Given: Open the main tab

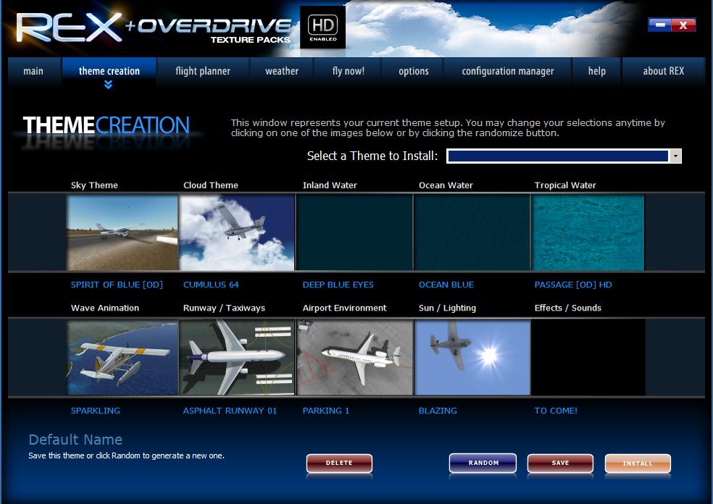Looking at the screenshot, I should click(33, 72).
